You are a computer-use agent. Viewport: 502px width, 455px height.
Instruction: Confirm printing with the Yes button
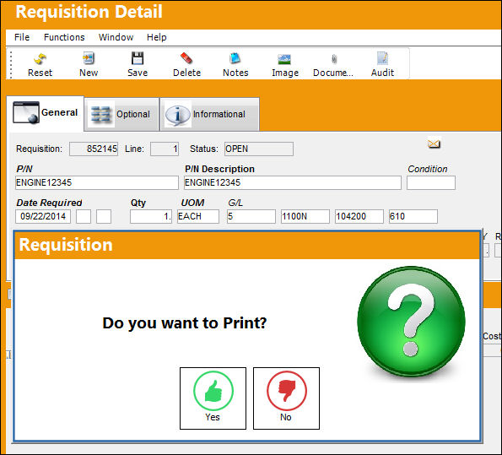coord(213,398)
